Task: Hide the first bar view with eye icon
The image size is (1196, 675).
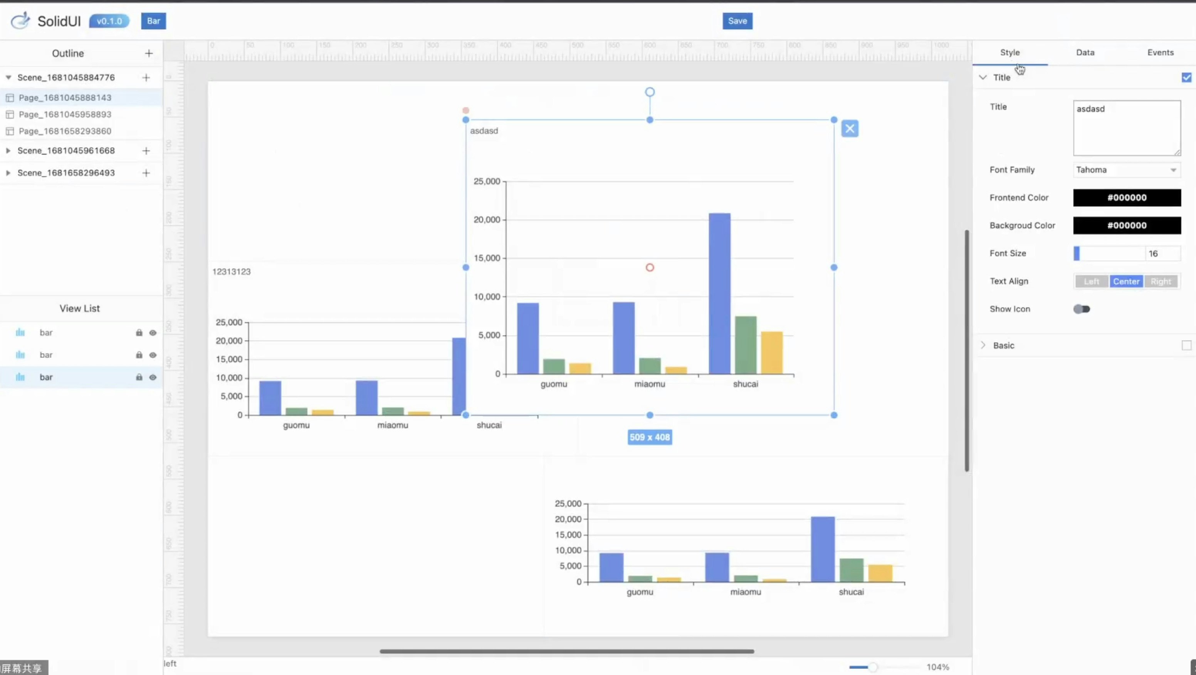Action: click(153, 332)
